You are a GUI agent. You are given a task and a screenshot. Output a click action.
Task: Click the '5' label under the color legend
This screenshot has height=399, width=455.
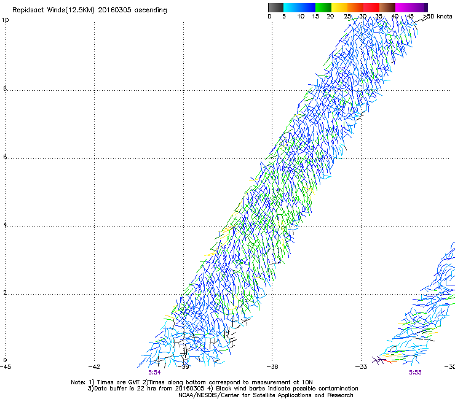284,17
